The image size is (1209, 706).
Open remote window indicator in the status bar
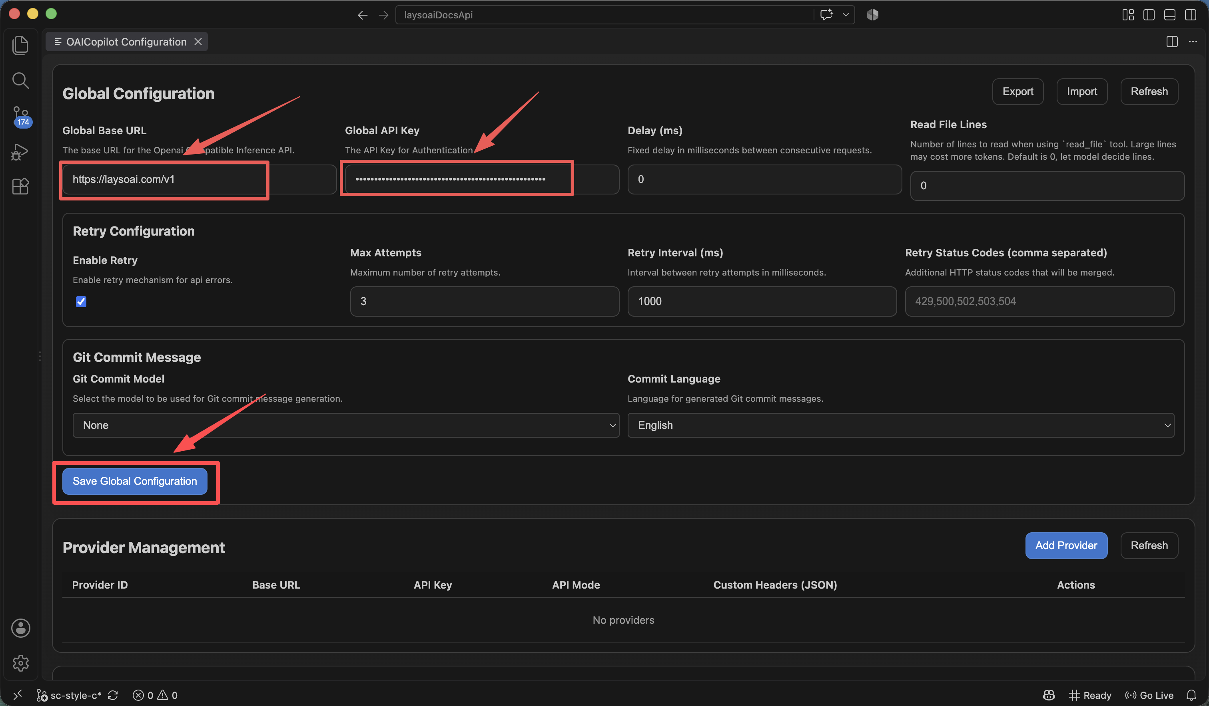click(x=17, y=695)
